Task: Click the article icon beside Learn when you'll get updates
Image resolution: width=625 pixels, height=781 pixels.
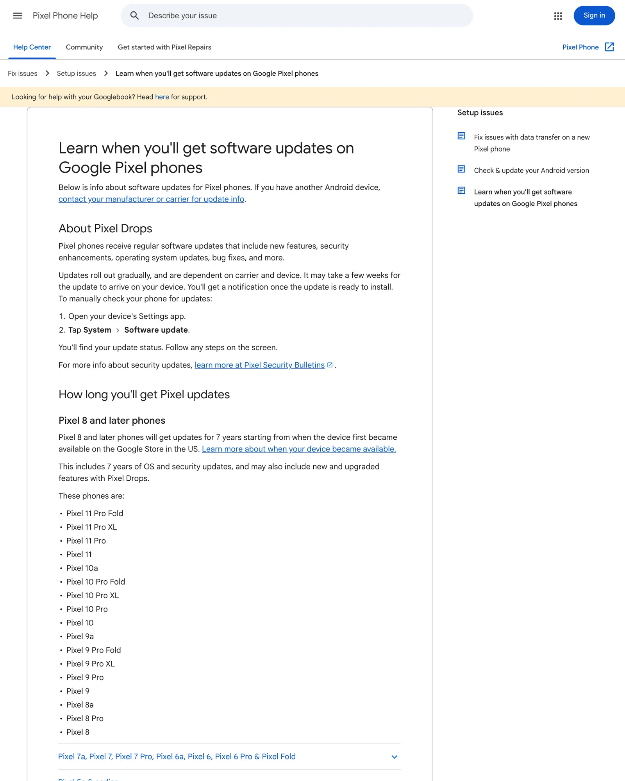Action: [461, 191]
